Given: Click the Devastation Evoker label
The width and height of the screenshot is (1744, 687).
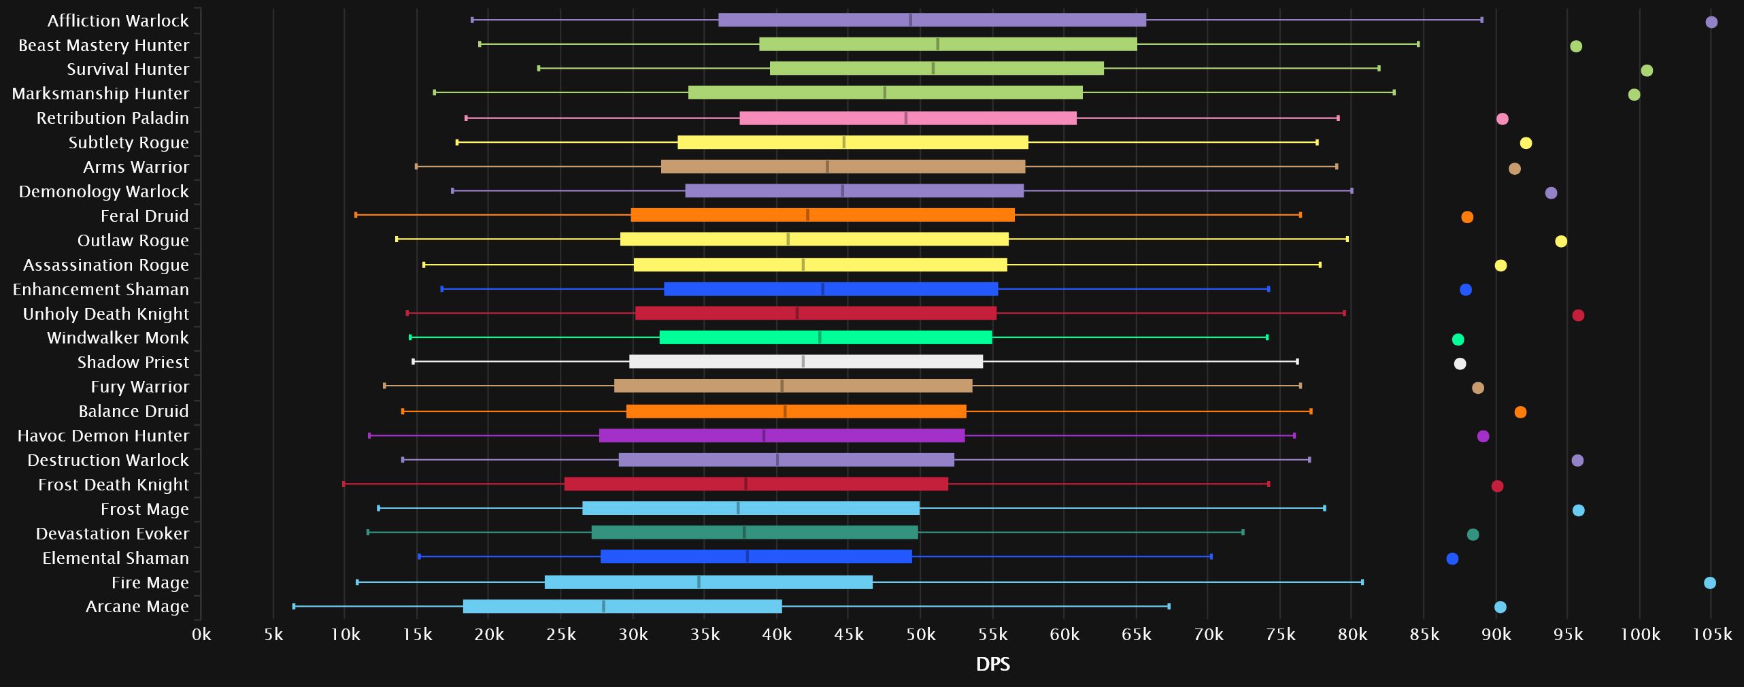Looking at the screenshot, I should coord(112,534).
